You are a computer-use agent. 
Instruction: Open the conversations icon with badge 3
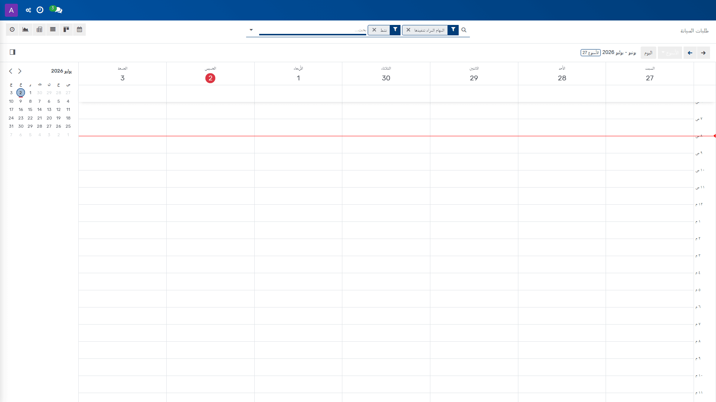56,10
